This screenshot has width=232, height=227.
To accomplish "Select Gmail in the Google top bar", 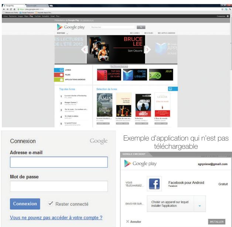I will click(52, 16).
